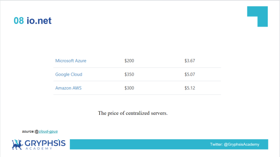Select the $200 Azure cell
Screen dimensions: 280x157
click(x=129, y=61)
